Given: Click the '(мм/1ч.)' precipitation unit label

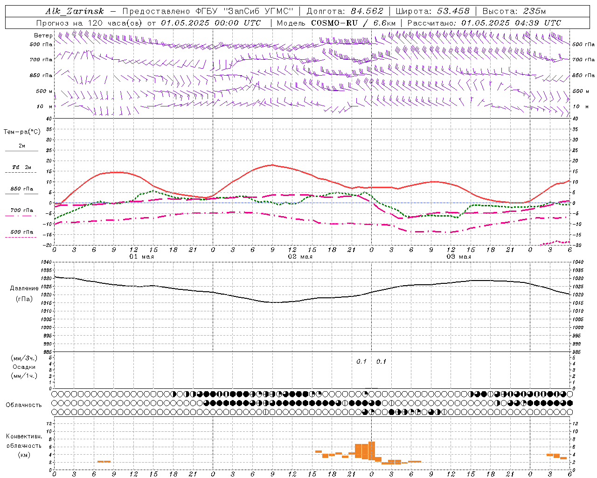Looking at the screenshot, I should coord(24,376).
